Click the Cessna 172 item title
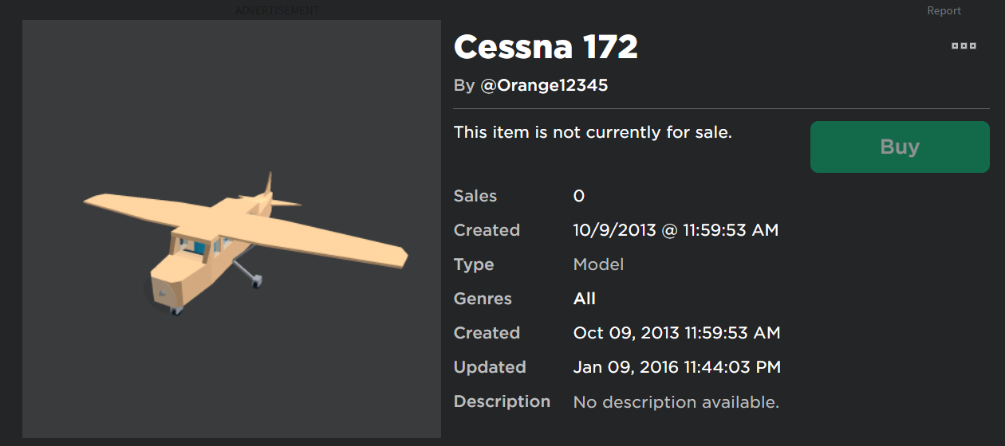This screenshot has height=446, width=1005. click(x=546, y=48)
